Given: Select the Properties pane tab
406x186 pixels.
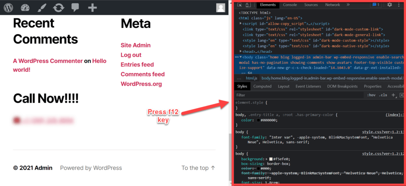Looking at the screenshot, I should pyautogui.click(x=373, y=86).
